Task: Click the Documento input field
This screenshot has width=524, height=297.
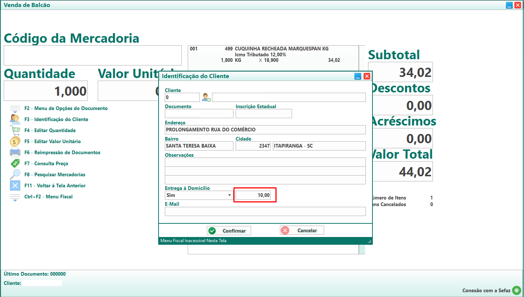Action: coord(199,114)
